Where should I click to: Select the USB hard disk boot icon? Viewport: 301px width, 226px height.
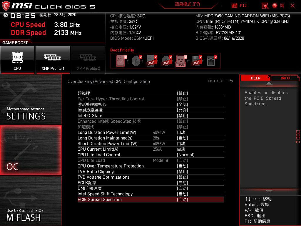(x=151, y=61)
